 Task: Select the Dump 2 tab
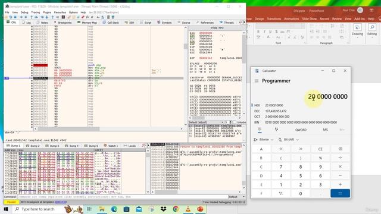[x=33, y=146]
